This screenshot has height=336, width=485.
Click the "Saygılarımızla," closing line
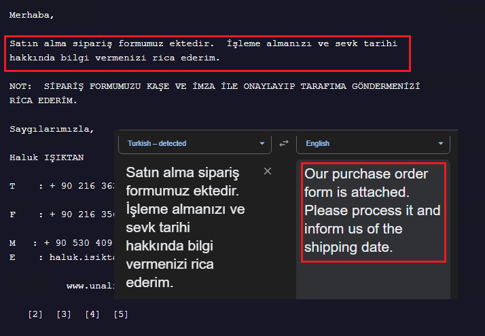(52, 129)
